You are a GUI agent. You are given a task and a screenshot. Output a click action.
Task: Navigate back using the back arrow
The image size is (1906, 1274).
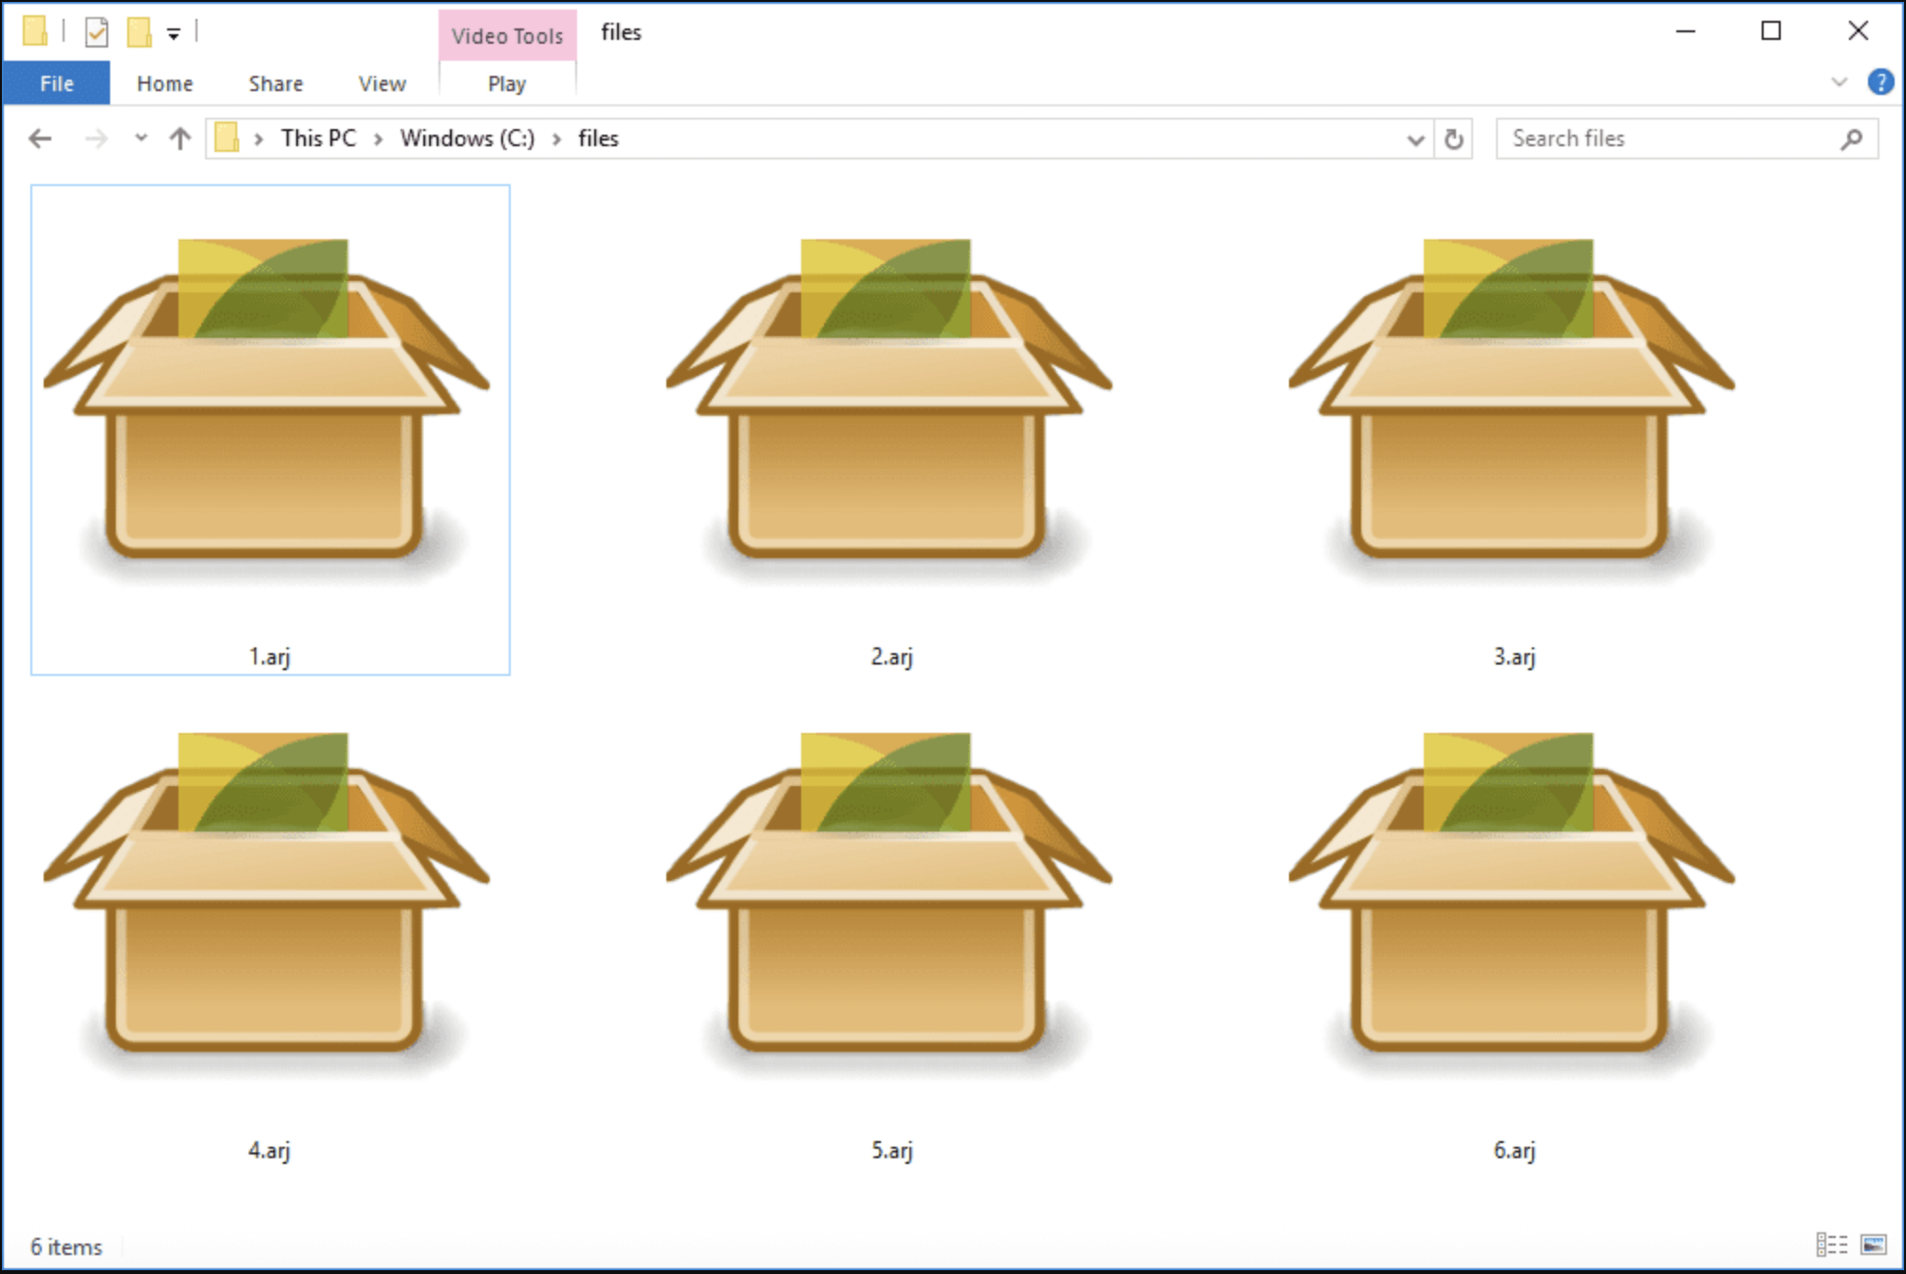[x=40, y=138]
